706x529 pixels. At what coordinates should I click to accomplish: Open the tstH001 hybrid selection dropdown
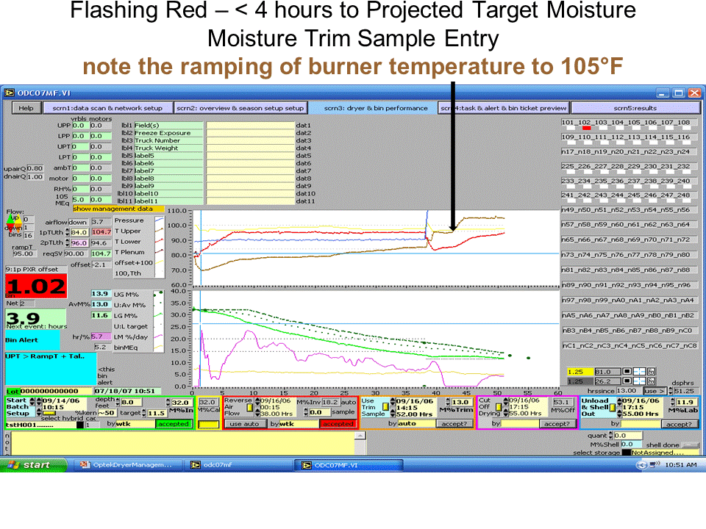pos(40,425)
